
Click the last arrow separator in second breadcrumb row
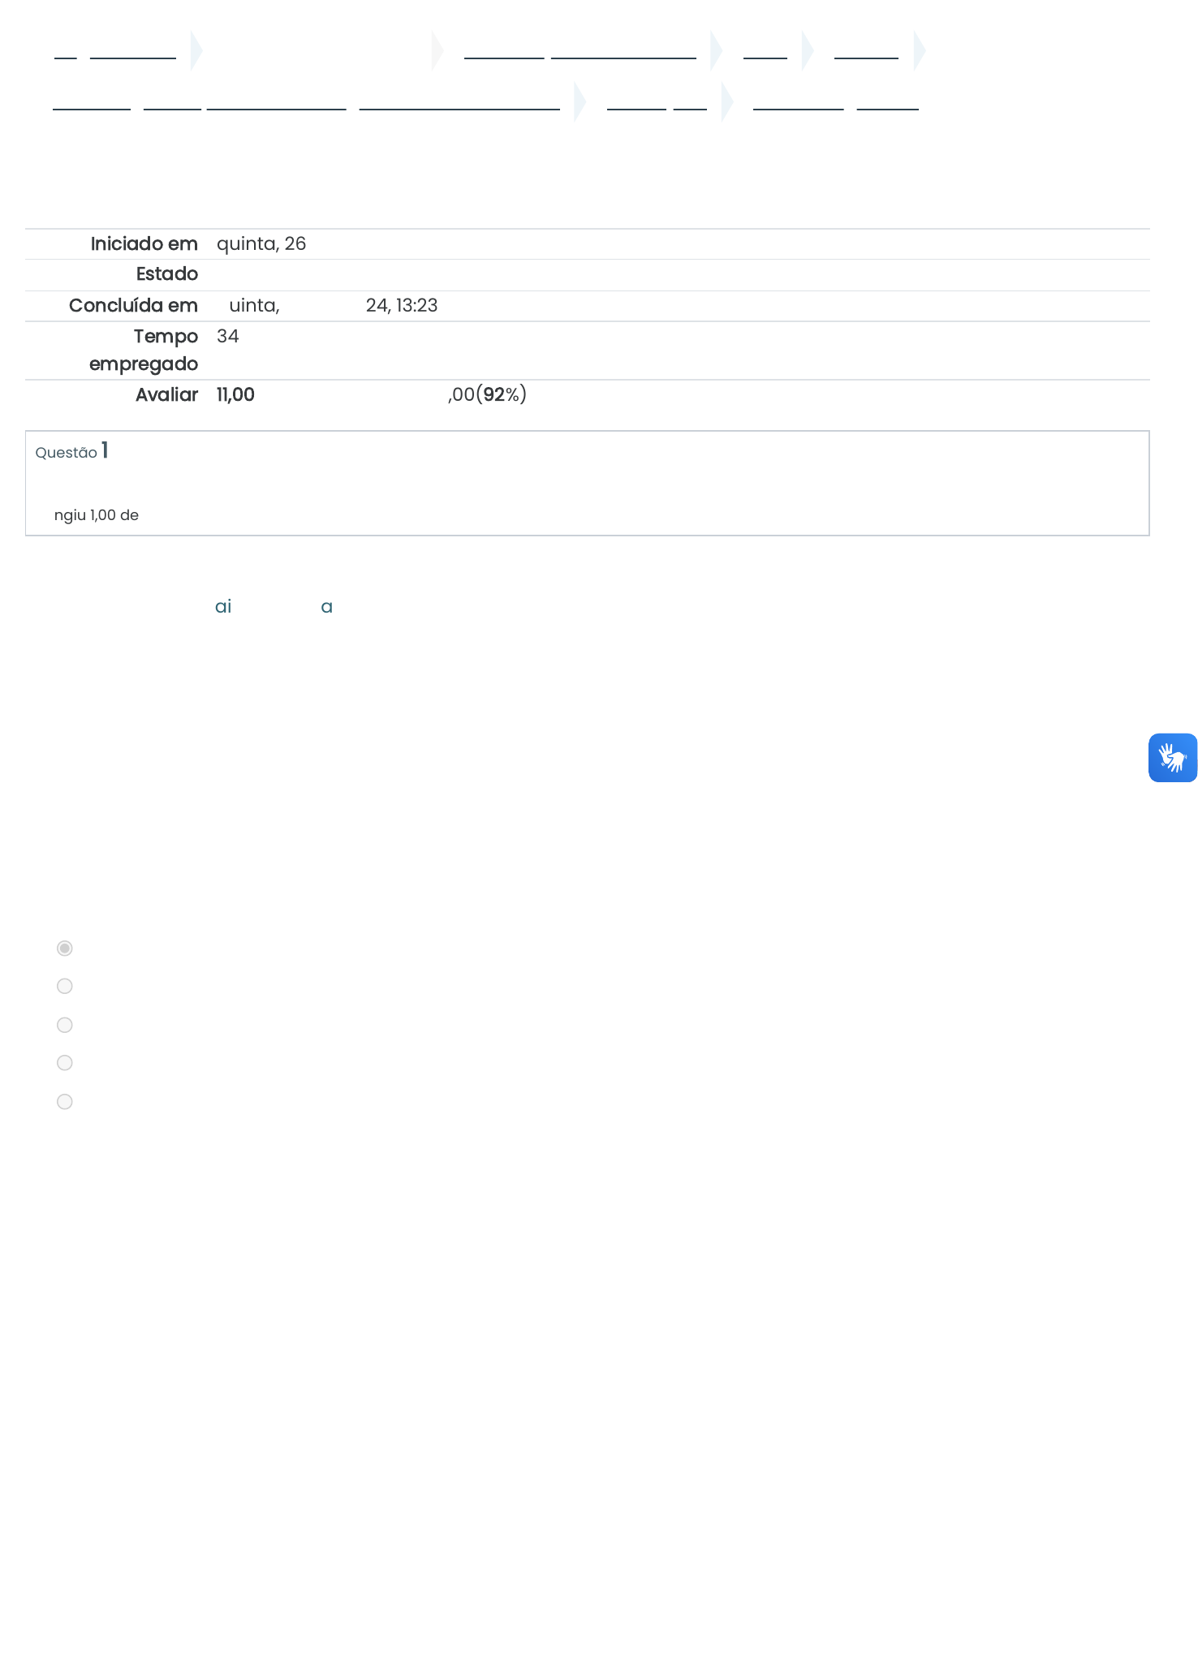[727, 101]
